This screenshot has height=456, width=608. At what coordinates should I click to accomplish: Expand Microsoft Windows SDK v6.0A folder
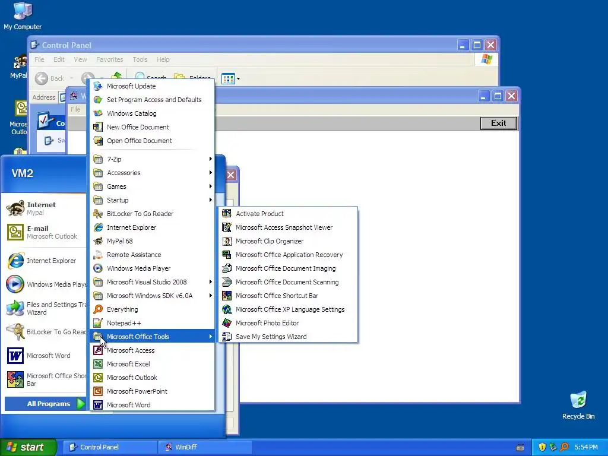click(153, 296)
